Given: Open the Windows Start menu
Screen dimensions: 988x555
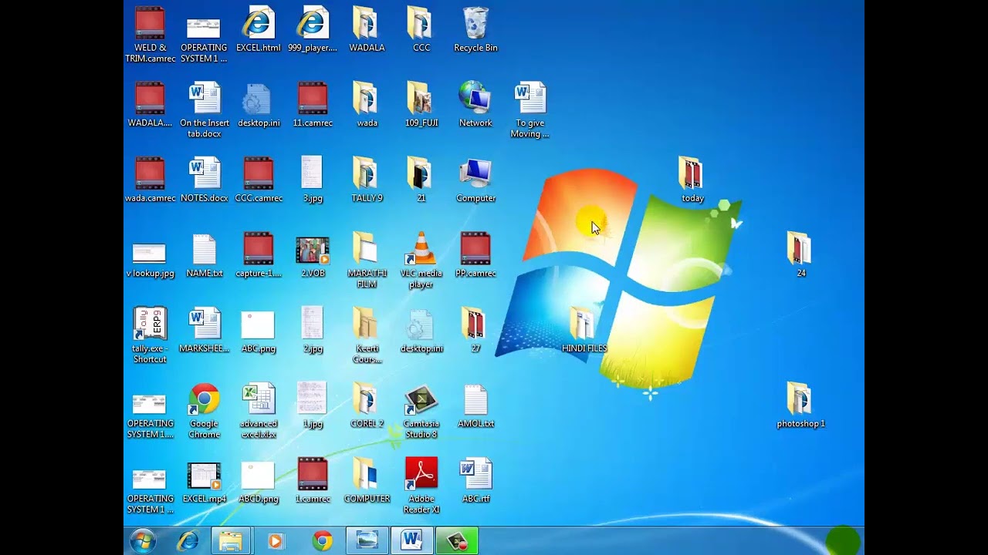Looking at the screenshot, I should tap(144, 541).
